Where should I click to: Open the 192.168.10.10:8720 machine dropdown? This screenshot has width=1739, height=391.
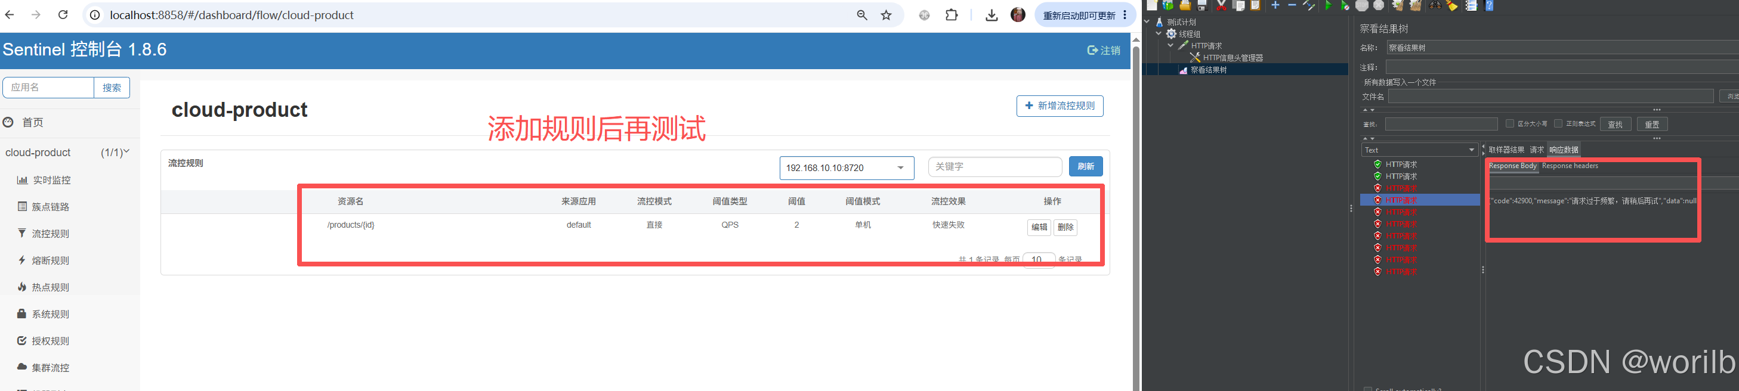[x=847, y=168]
